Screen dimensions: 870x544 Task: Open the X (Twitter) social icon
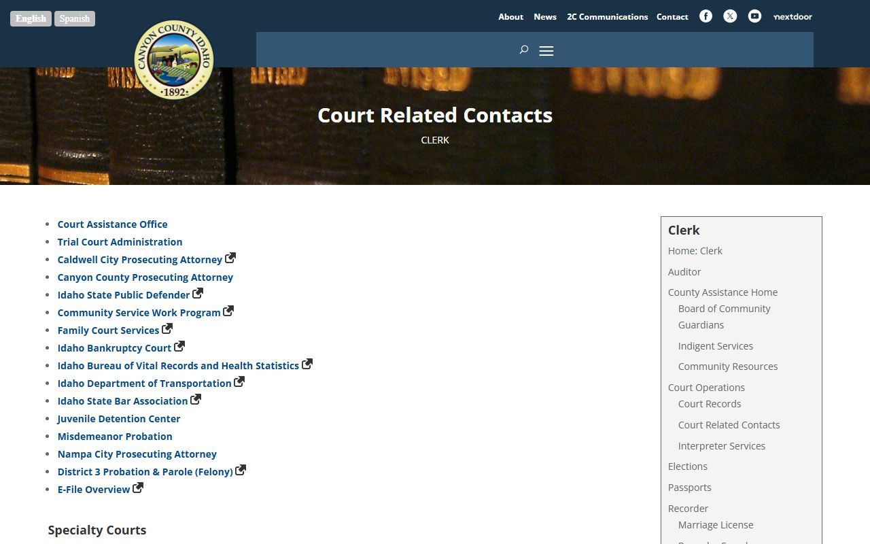click(x=730, y=16)
